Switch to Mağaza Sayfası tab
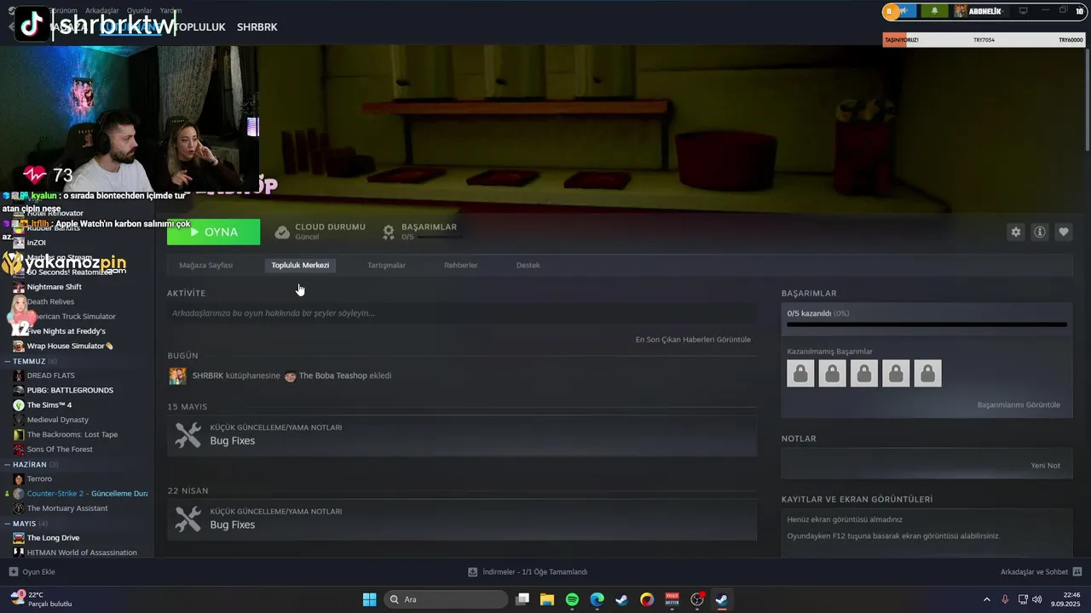The height and width of the screenshot is (613, 1091). [206, 266]
